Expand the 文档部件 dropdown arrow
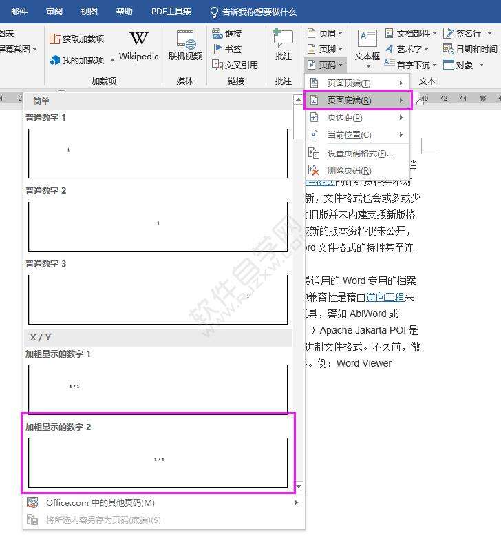 click(x=434, y=34)
